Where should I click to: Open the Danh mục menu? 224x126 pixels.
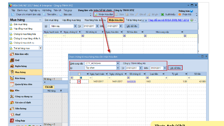pos(22,10)
